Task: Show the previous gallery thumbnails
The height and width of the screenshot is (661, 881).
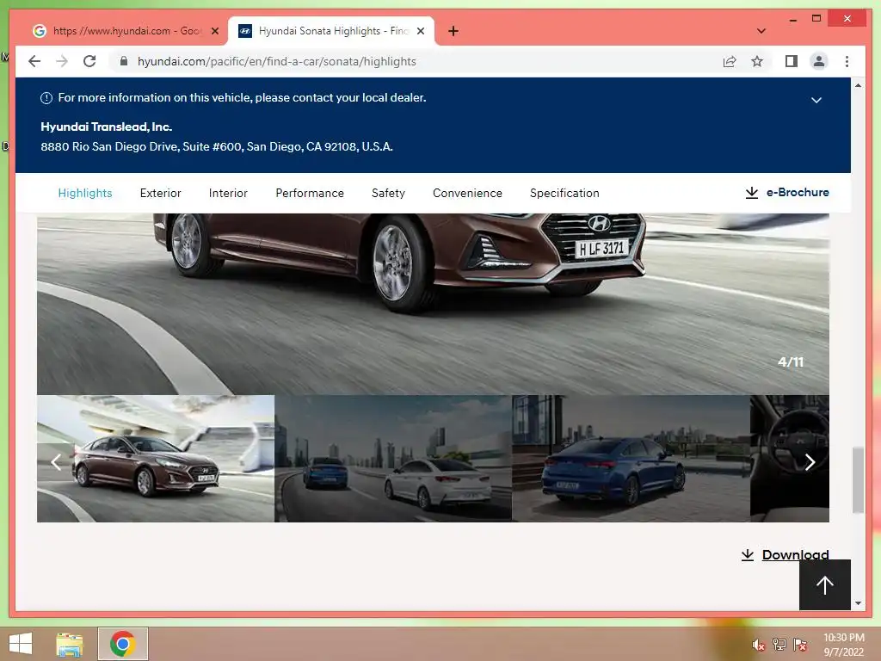Action: pos(56,462)
